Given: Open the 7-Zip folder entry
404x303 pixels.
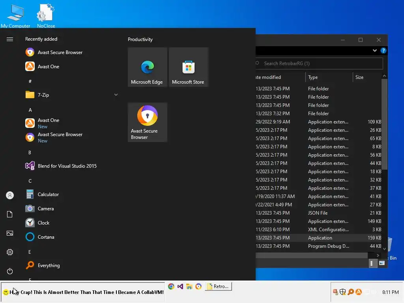Looking at the screenshot, I should (x=72, y=95).
